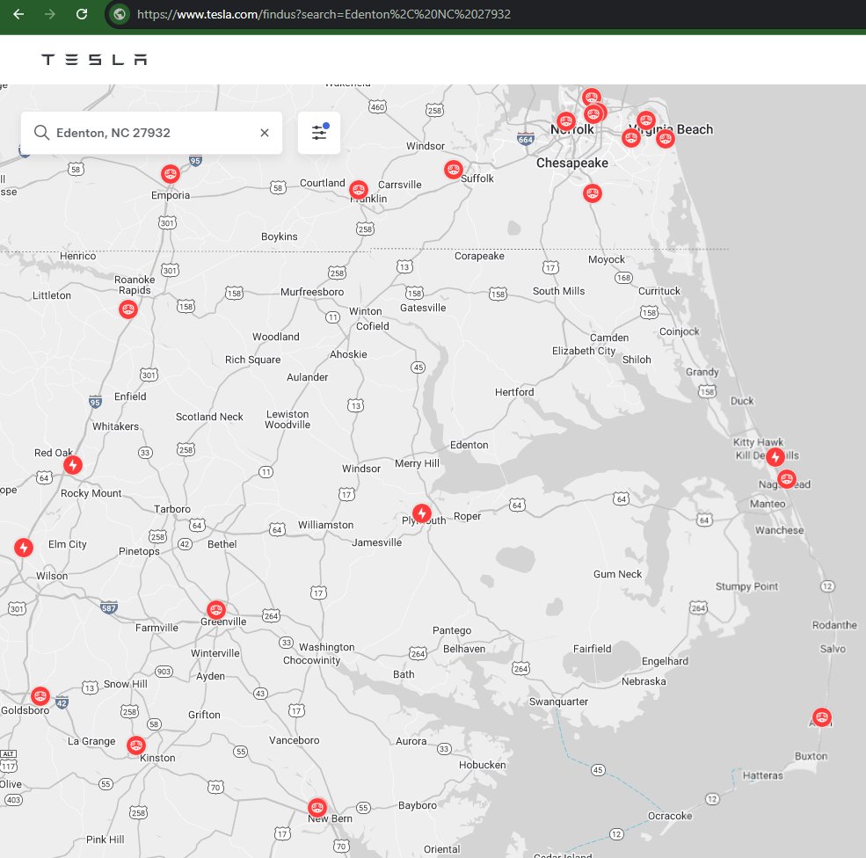Open the Greenville location pin
The width and height of the screenshot is (866, 858).
216,609
